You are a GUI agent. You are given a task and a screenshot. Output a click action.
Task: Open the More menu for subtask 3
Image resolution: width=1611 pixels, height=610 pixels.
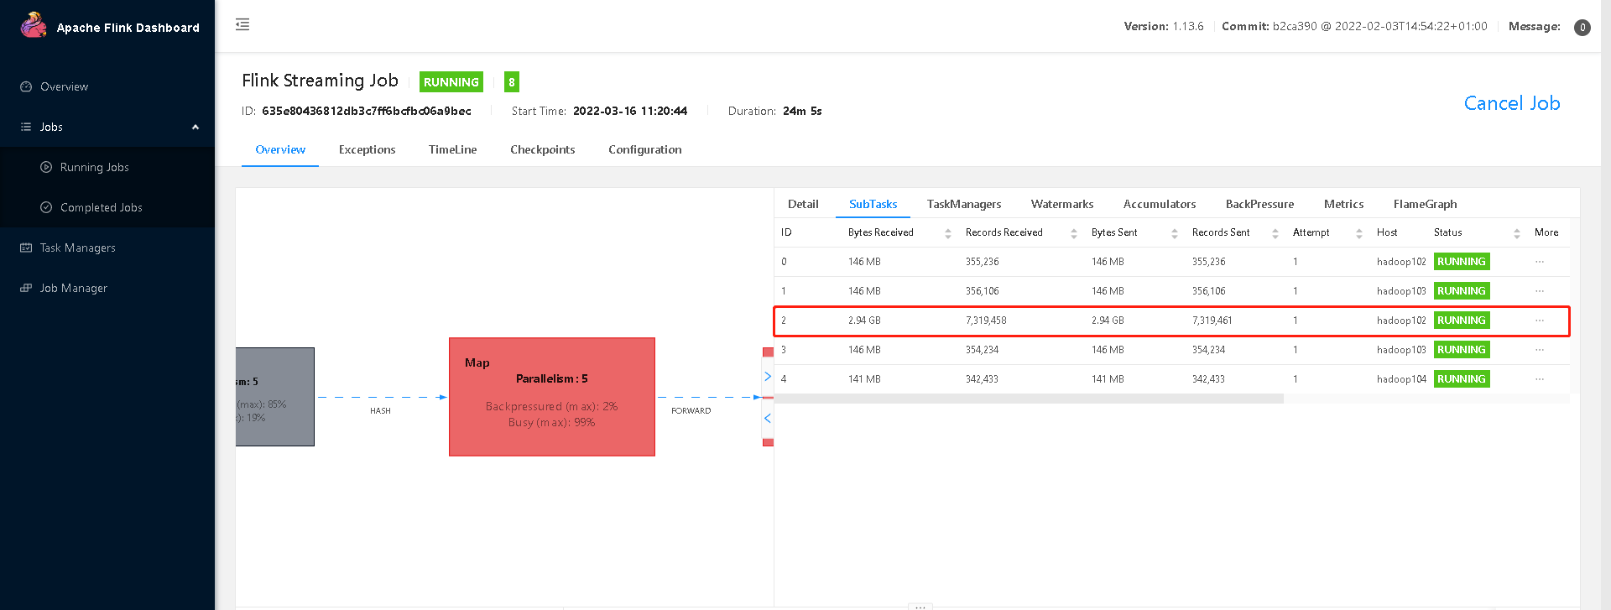1540,350
